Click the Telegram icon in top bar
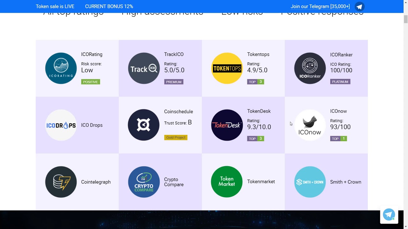The height and width of the screenshot is (229, 408). pyautogui.click(x=360, y=6)
